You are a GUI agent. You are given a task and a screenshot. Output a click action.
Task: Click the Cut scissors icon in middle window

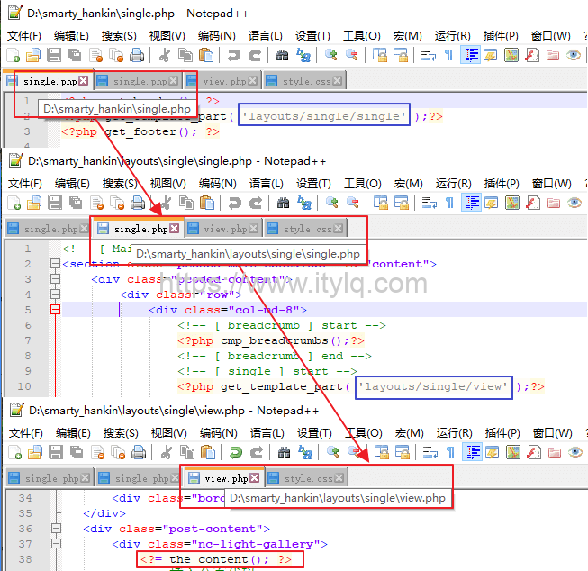pos(166,204)
